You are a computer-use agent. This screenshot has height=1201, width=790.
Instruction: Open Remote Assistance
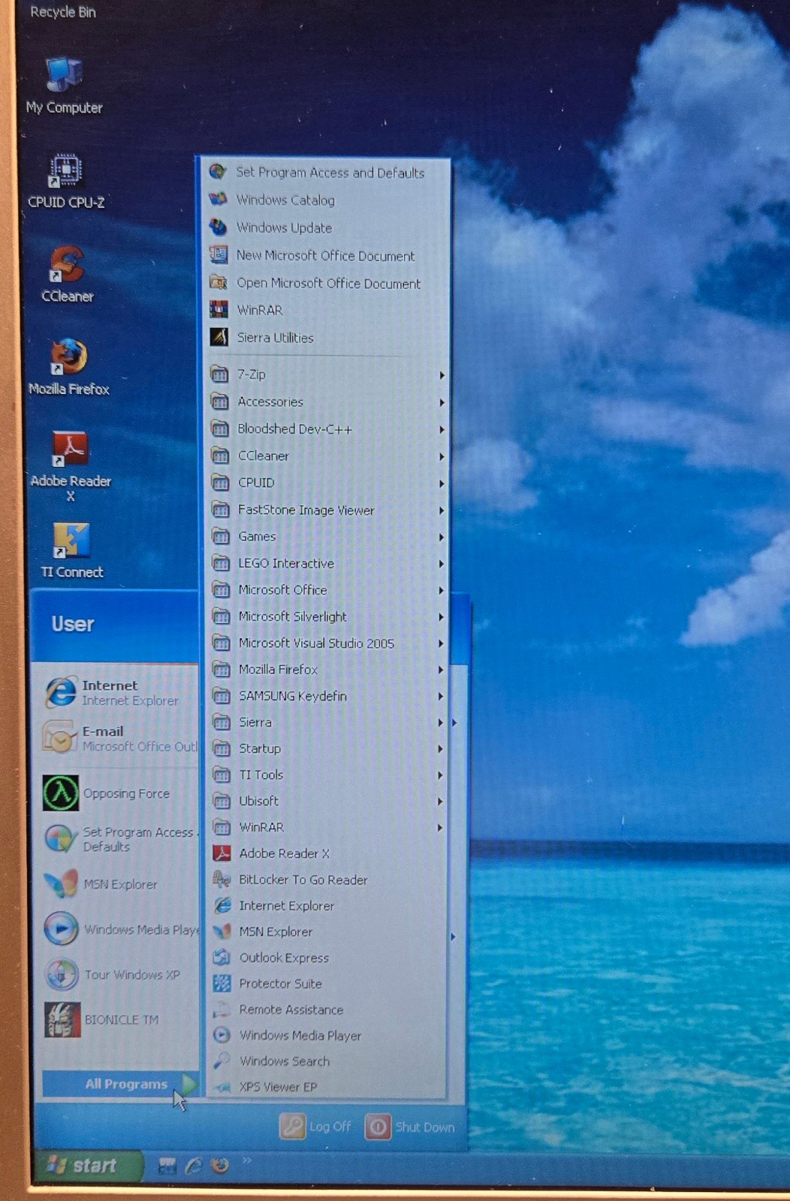click(x=327, y=1010)
